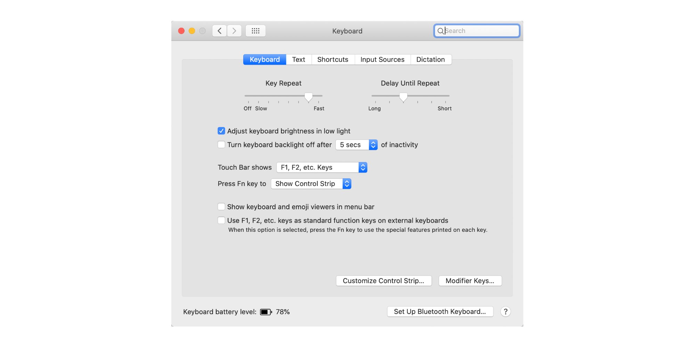Select the Input Sources tab

pyautogui.click(x=382, y=59)
